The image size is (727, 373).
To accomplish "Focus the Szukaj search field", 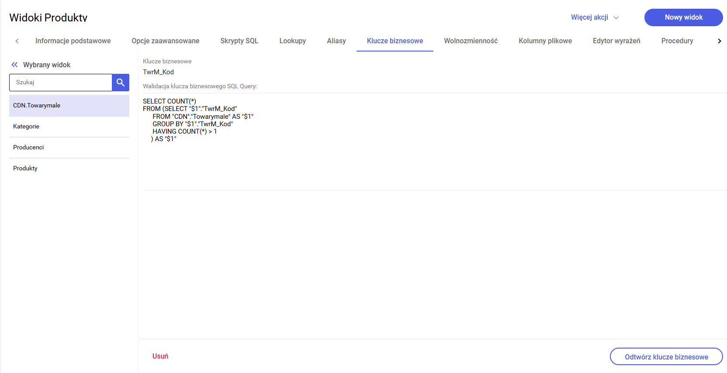I will (x=61, y=82).
